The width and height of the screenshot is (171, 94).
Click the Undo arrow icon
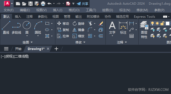49,4
